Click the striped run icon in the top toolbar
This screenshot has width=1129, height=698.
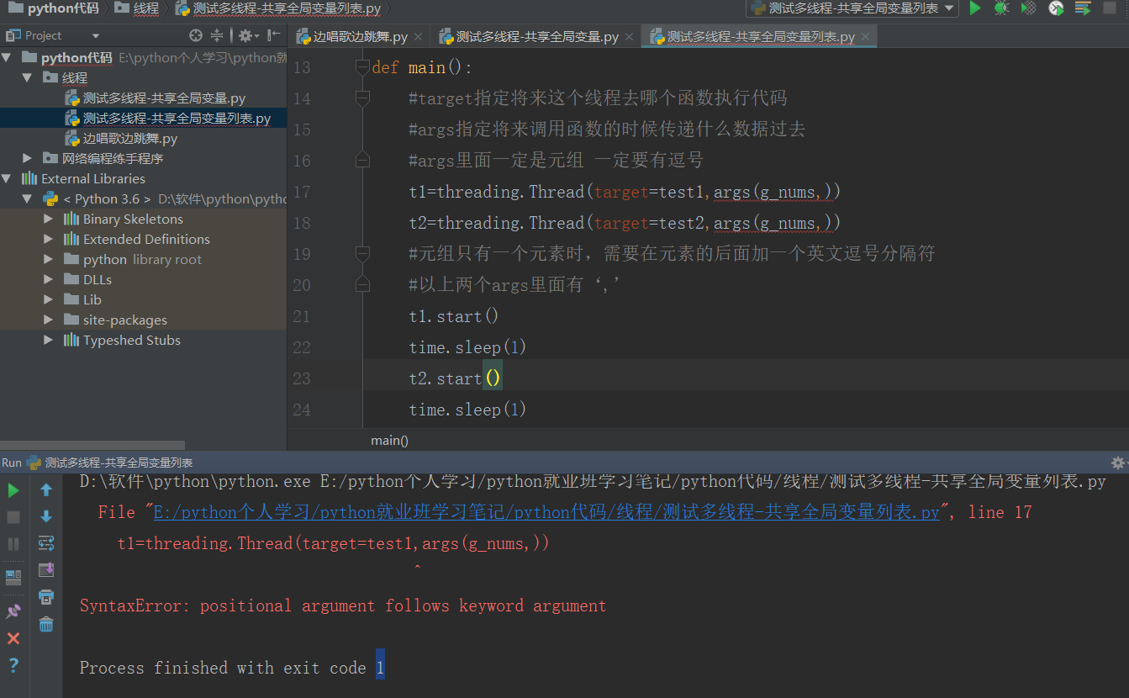(1083, 8)
